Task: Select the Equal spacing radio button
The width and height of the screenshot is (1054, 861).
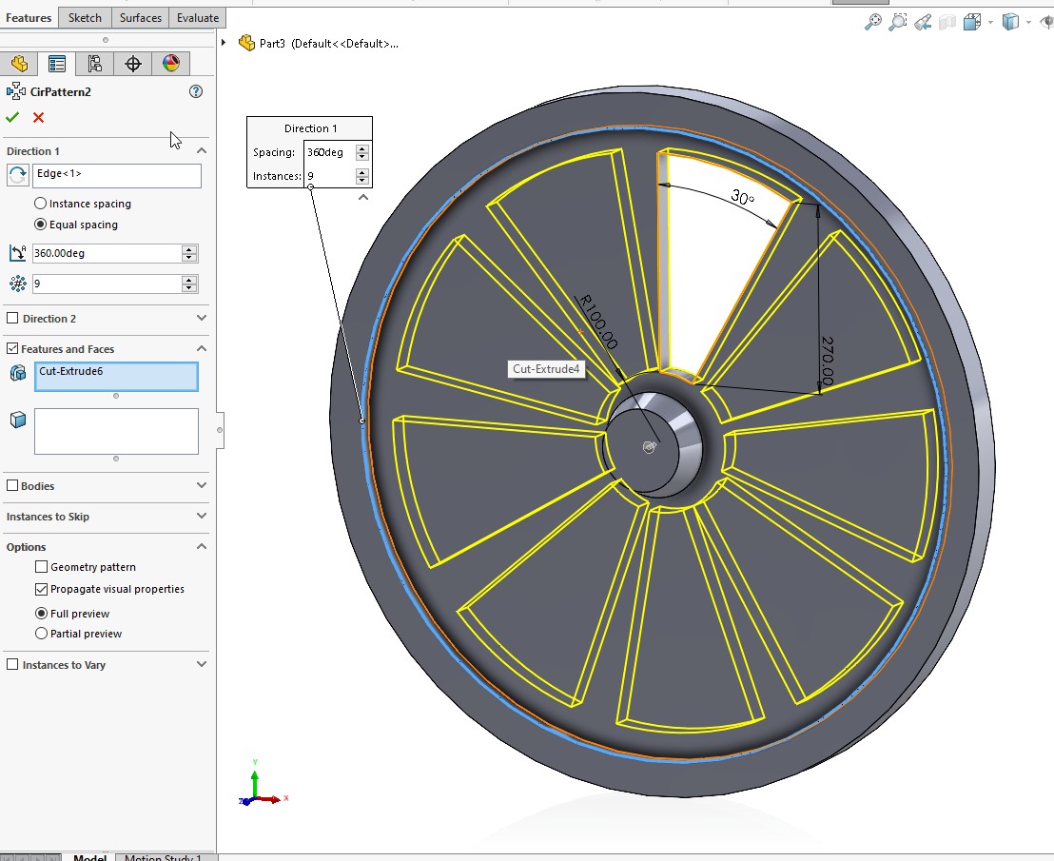Action: click(x=39, y=225)
